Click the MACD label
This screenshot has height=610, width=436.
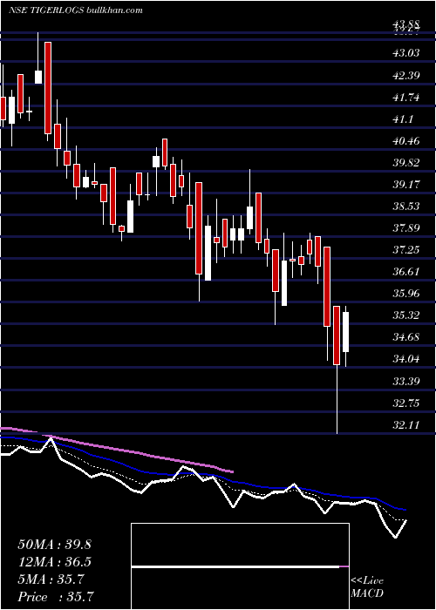tap(367, 593)
